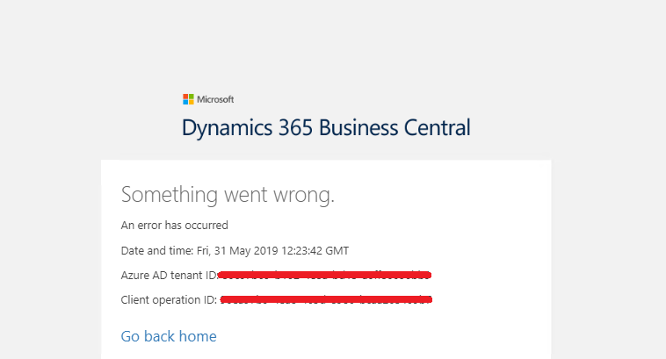The height and width of the screenshot is (359, 666).
Task: Click the Microsoft wordmark text
Action: click(x=215, y=99)
